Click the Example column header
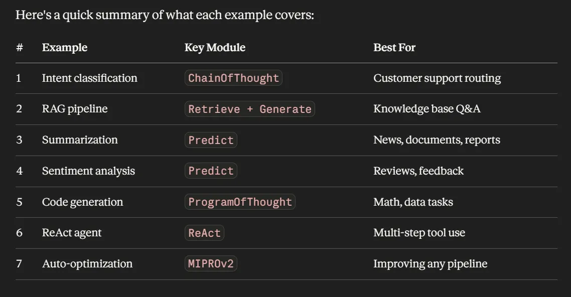The height and width of the screenshot is (297, 571). (65, 47)
